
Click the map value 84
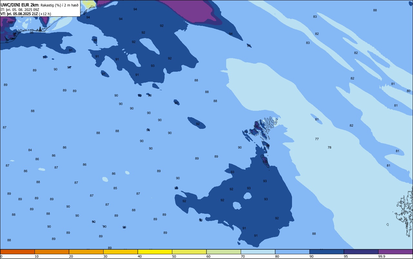click(30, 150)
